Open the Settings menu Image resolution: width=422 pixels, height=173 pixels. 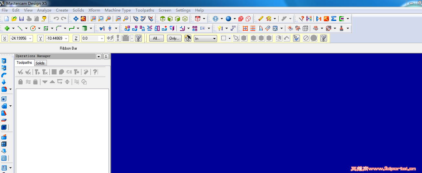183,10
